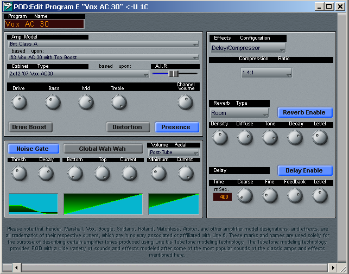
Task: Open the Amp Model dropdown
Action: [103, 44]
